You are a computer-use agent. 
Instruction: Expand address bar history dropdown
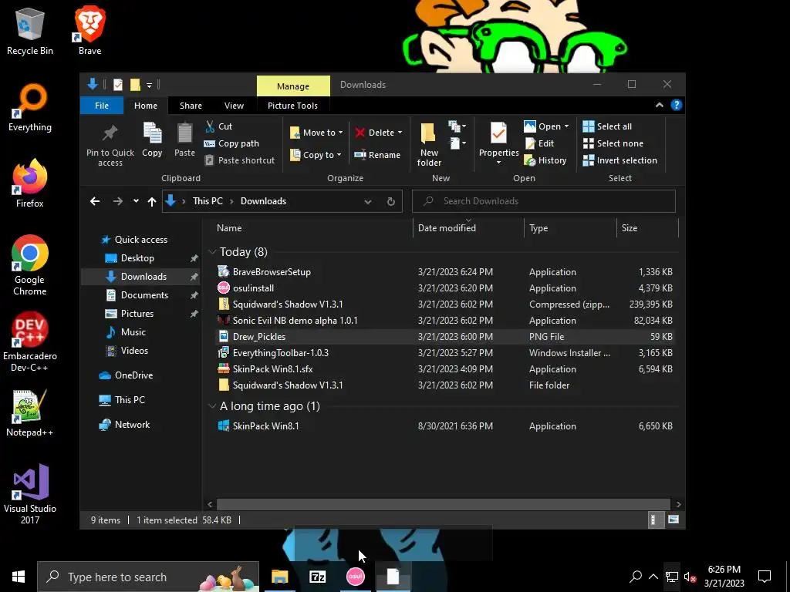(x=368, y=201)
